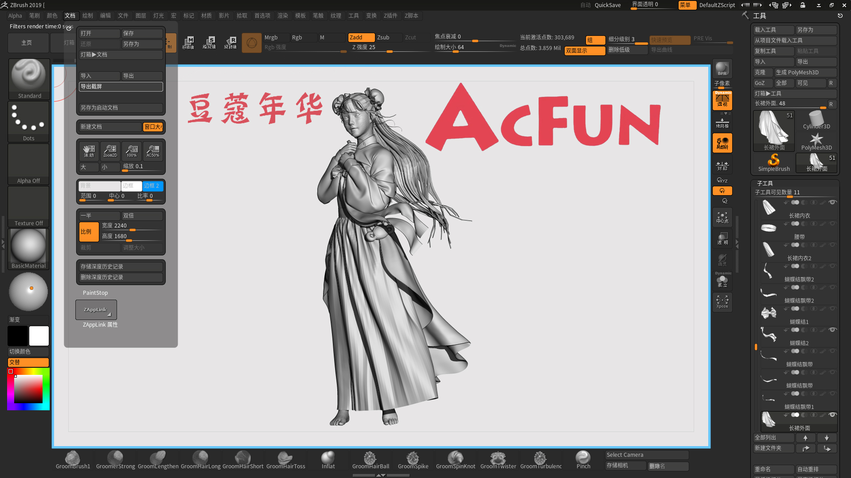Viewport: 851px width, 478px height.
Task: Click the Zoom2D icon
Action: point(110,151)
